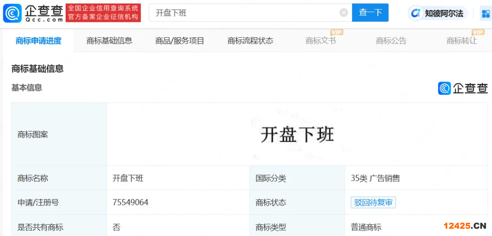Click the 35类 广告销售 classification value
The image size is (492, 236).
click(x=375, y=178)
